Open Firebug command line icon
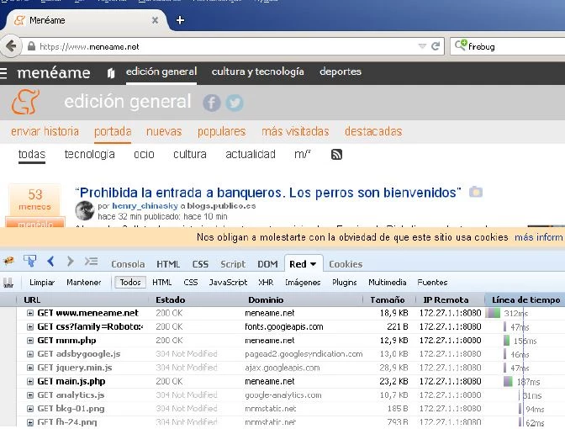This screenshot has height=429, width=565. point(91,261)
